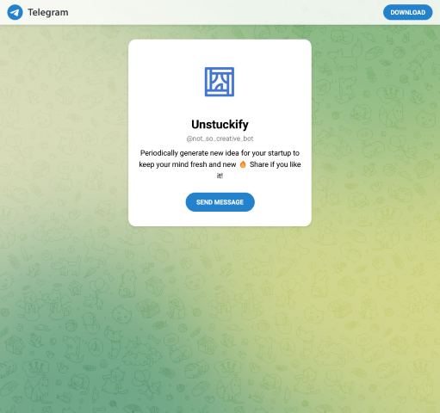Screen dimensions: 440x413
Task: Click the 'Periodically generate new idea' description text
Action: (x=220, y=164)
